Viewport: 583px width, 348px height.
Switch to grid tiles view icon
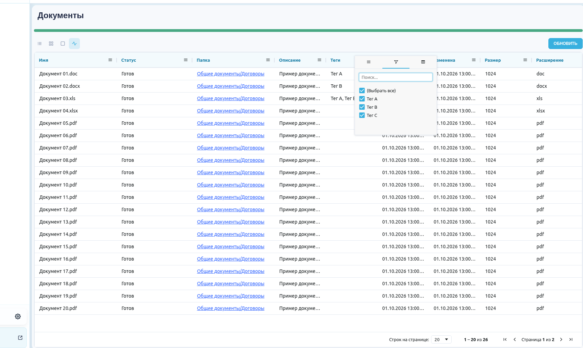point(51,44)
